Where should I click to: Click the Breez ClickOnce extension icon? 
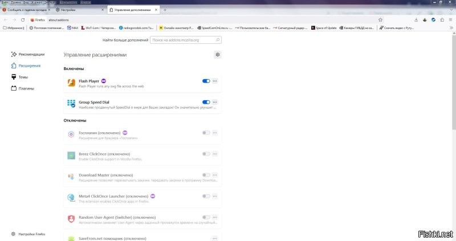[71, 156]
